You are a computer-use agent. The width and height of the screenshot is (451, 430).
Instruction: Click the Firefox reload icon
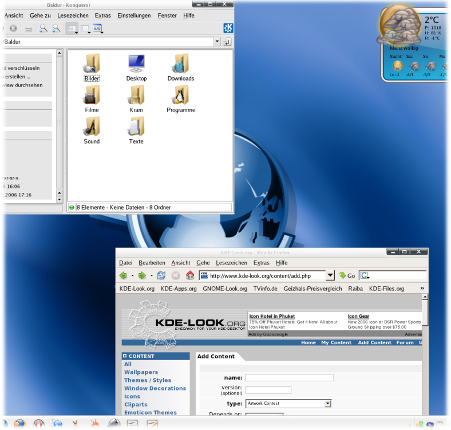click(x=161, y=275)
